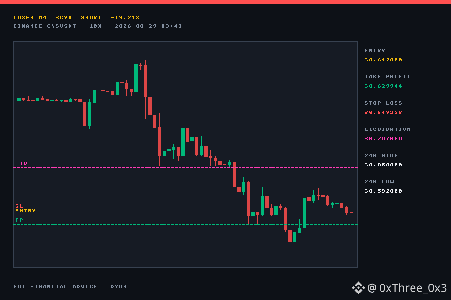Click the lowest red candle at chart bottom
Screen dimensions: 451x300
click(x=290, y=235)
